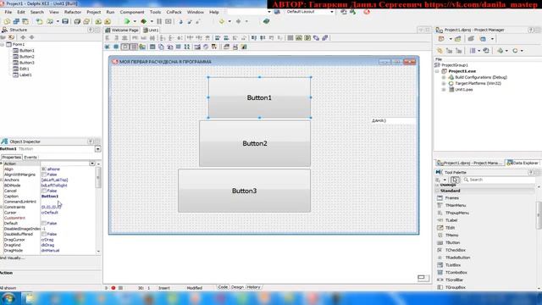Image resolution: width=542 pixels, height=305 pixels.
Task: Select the TRadioButton component in Tool Palette
Action: 457,258
